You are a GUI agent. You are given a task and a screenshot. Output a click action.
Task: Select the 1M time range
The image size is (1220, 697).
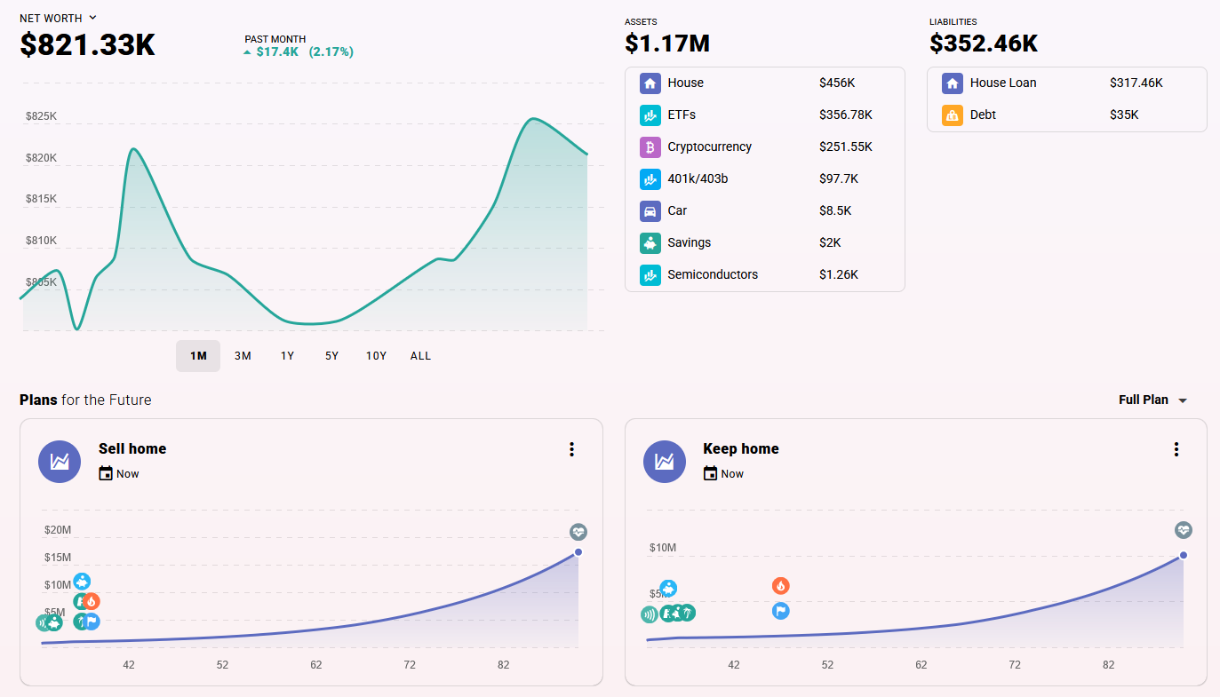[198, 356]
